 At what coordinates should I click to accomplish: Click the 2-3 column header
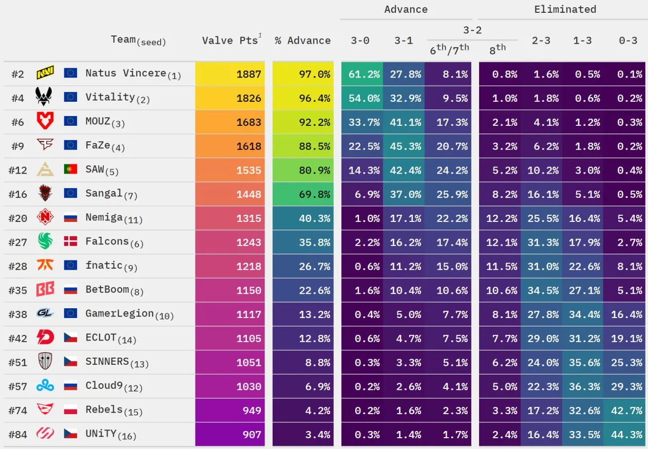tap(541, 41)
